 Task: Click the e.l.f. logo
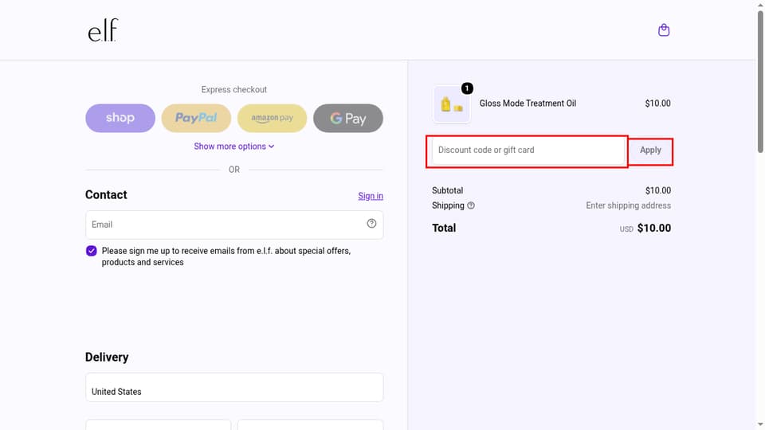coord(103,30)
